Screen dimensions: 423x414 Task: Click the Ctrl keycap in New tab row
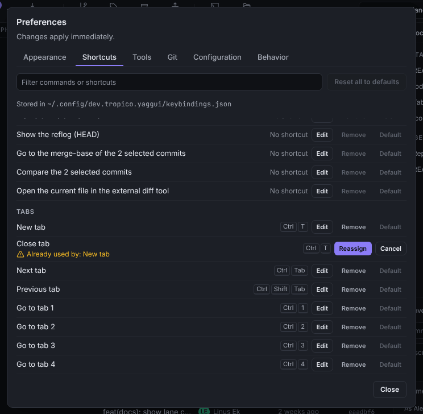click(288, 227)
